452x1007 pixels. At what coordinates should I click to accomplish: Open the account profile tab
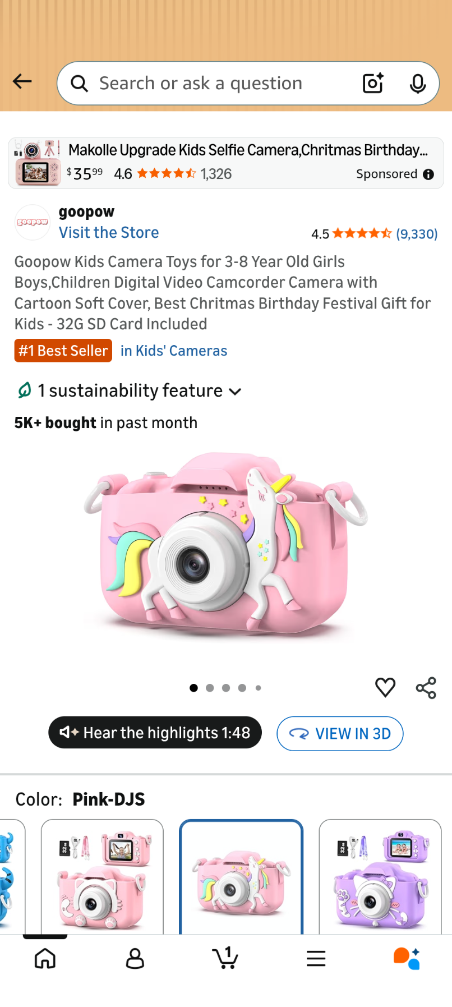point(135,958)
